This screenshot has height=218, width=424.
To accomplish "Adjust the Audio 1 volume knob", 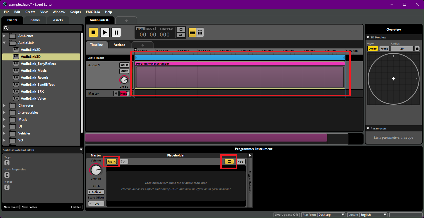I will coord(124,80).
